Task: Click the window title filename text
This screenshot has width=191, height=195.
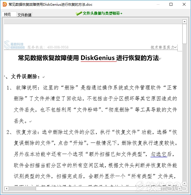Action: [x=50, y=5]
